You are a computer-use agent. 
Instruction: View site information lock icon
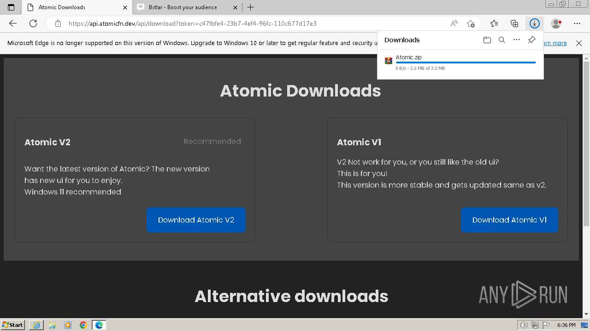tap(58, 23)
